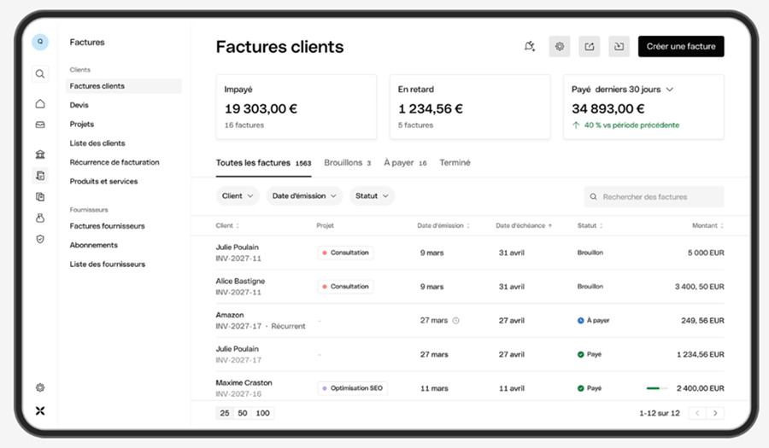The width and height of the screenshot is (769, 448).
Task: Go to home icon in sidebar
Action: (x=40, y=104)
